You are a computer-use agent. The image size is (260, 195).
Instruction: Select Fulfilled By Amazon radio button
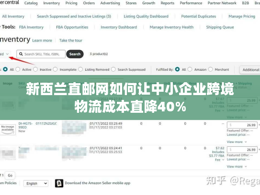190,69
